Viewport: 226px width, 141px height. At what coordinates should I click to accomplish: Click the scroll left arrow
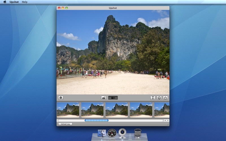165,120
